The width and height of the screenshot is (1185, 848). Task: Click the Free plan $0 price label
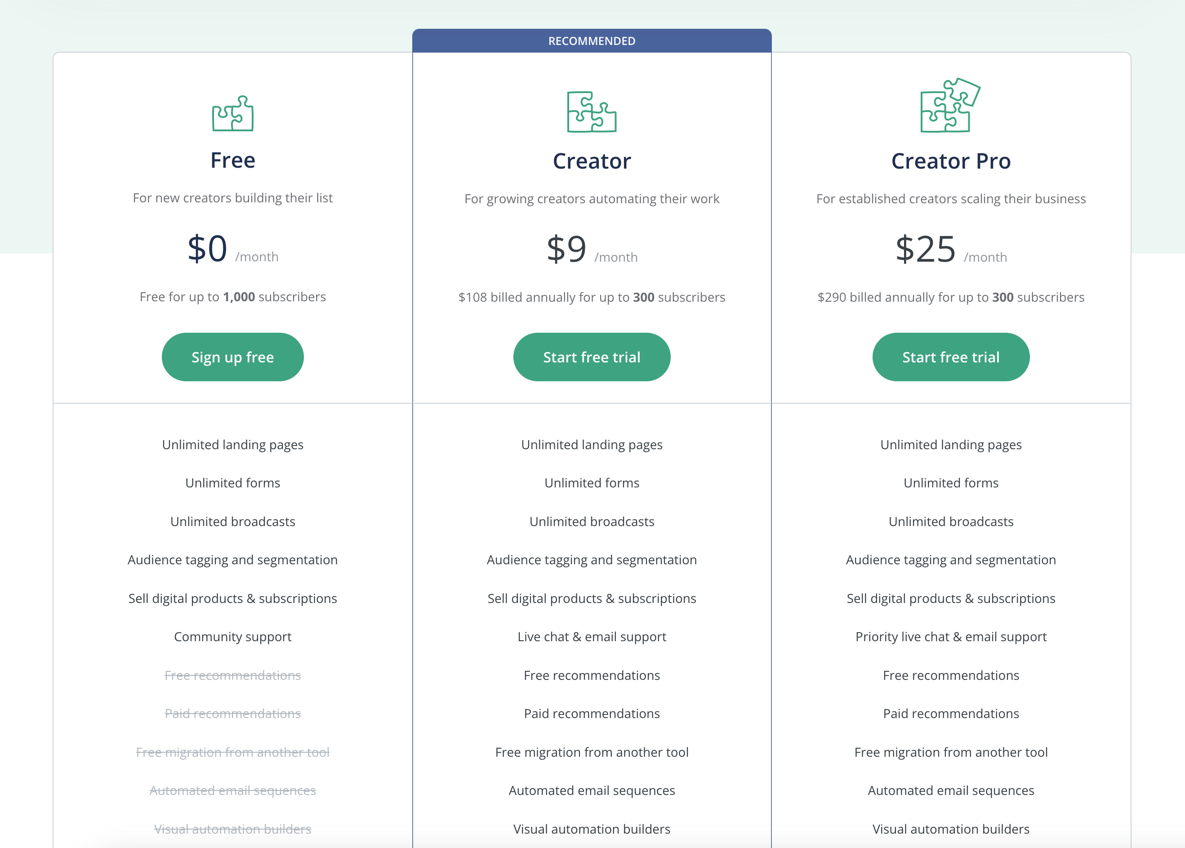coord(232,249)
